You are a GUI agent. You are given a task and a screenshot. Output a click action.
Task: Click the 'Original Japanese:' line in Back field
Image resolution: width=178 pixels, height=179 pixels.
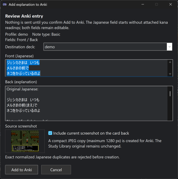pyautogui.click(x=23, y=89)
